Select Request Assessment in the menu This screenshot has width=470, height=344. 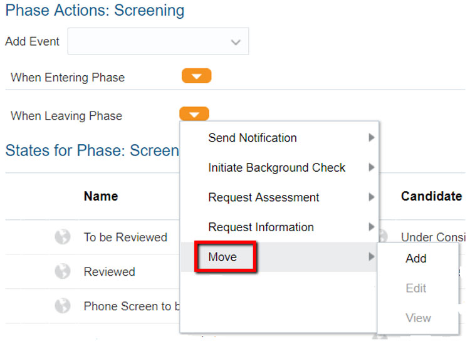[x=263, y=197]
